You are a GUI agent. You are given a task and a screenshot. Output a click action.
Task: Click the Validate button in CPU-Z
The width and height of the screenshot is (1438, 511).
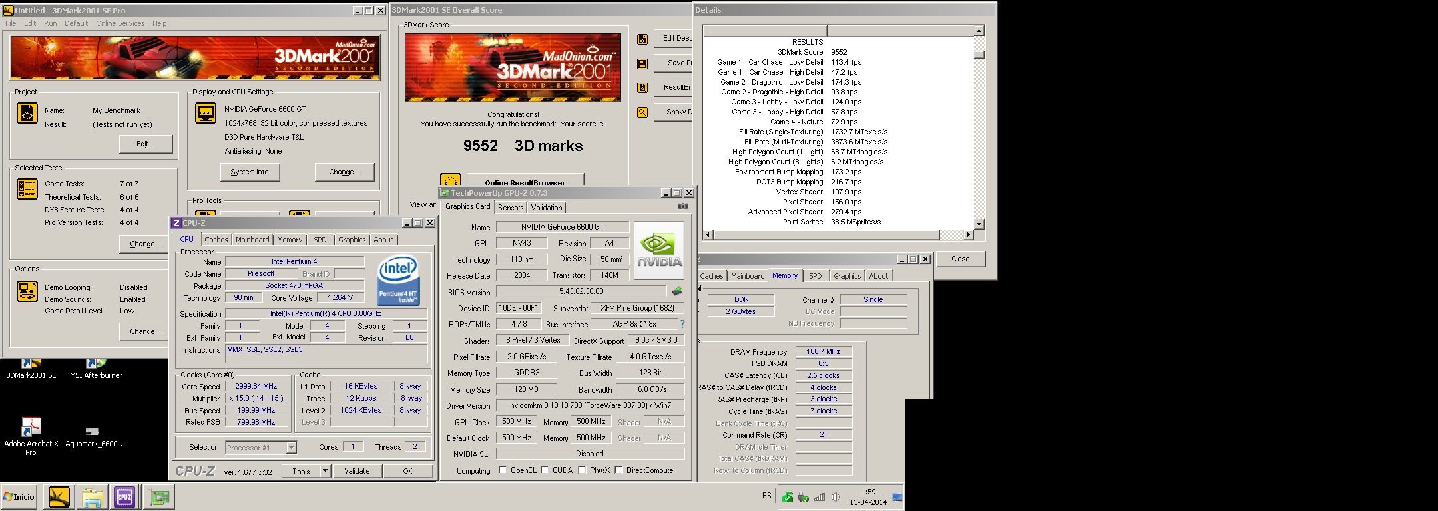[x=357, y=471]
